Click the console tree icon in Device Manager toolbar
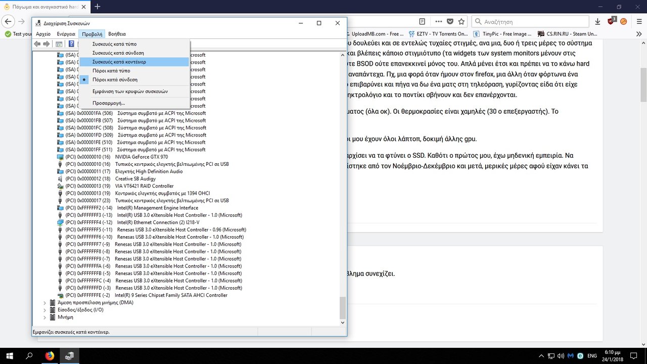Image resolution: width=647 pixels, height=364 pixels. (59, 44)
